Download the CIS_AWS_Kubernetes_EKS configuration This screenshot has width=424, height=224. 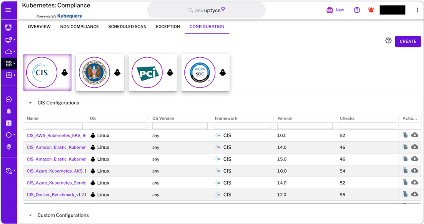point(415,135)
